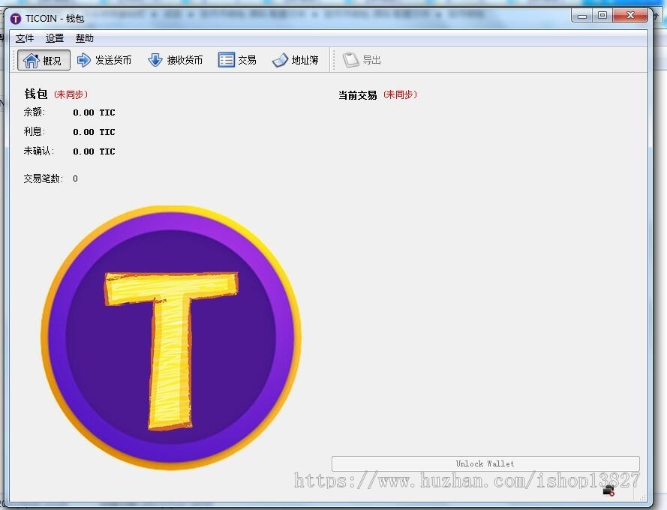Screen dimensions: 667x510
Task: Click the 余额 balance value 0.00 TIC
Action: point(94,112)
